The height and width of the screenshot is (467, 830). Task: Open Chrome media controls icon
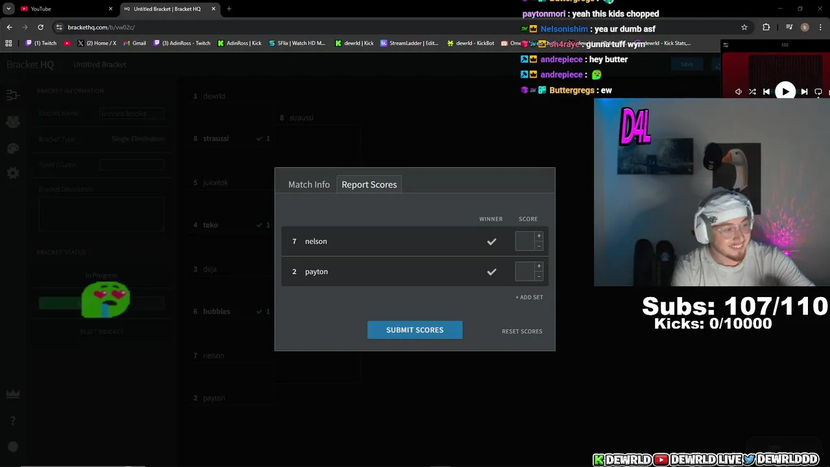click(x=789, y=27)
